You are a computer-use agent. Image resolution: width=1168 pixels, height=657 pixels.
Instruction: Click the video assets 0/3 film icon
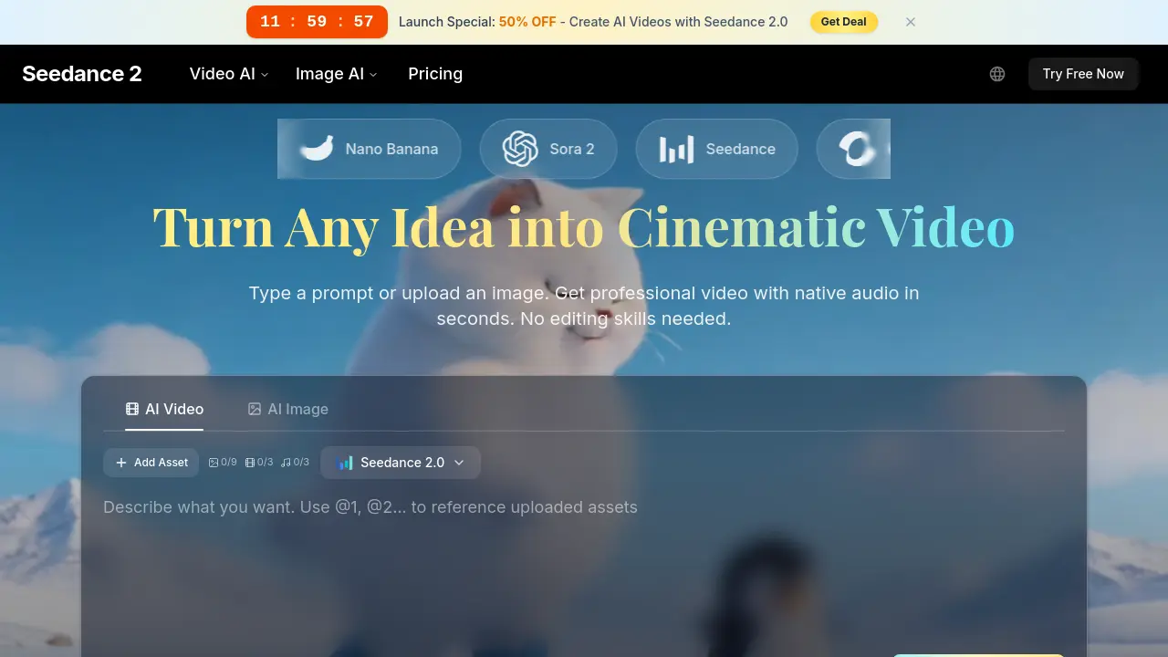250,463
